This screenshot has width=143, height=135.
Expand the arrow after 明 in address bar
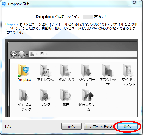click(x=47, y=54)
